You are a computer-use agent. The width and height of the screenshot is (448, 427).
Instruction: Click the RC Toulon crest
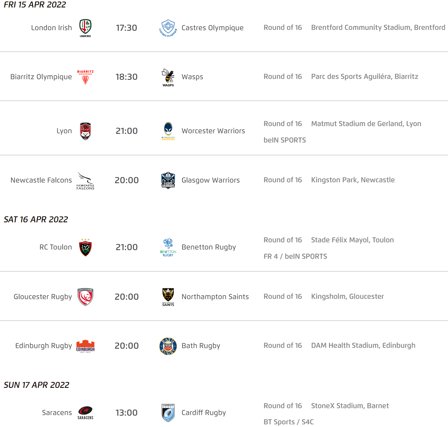85,247
